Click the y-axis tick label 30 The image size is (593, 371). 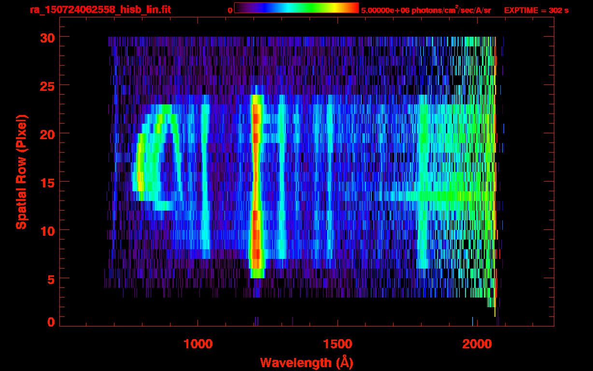coord(46,37)
